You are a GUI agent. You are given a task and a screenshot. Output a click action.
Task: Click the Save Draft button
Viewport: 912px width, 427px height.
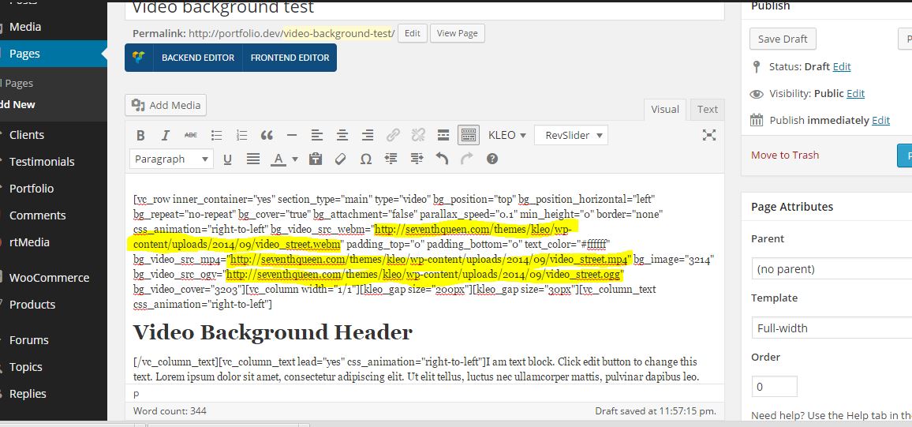pyautogui.click(x=783, y=39)
